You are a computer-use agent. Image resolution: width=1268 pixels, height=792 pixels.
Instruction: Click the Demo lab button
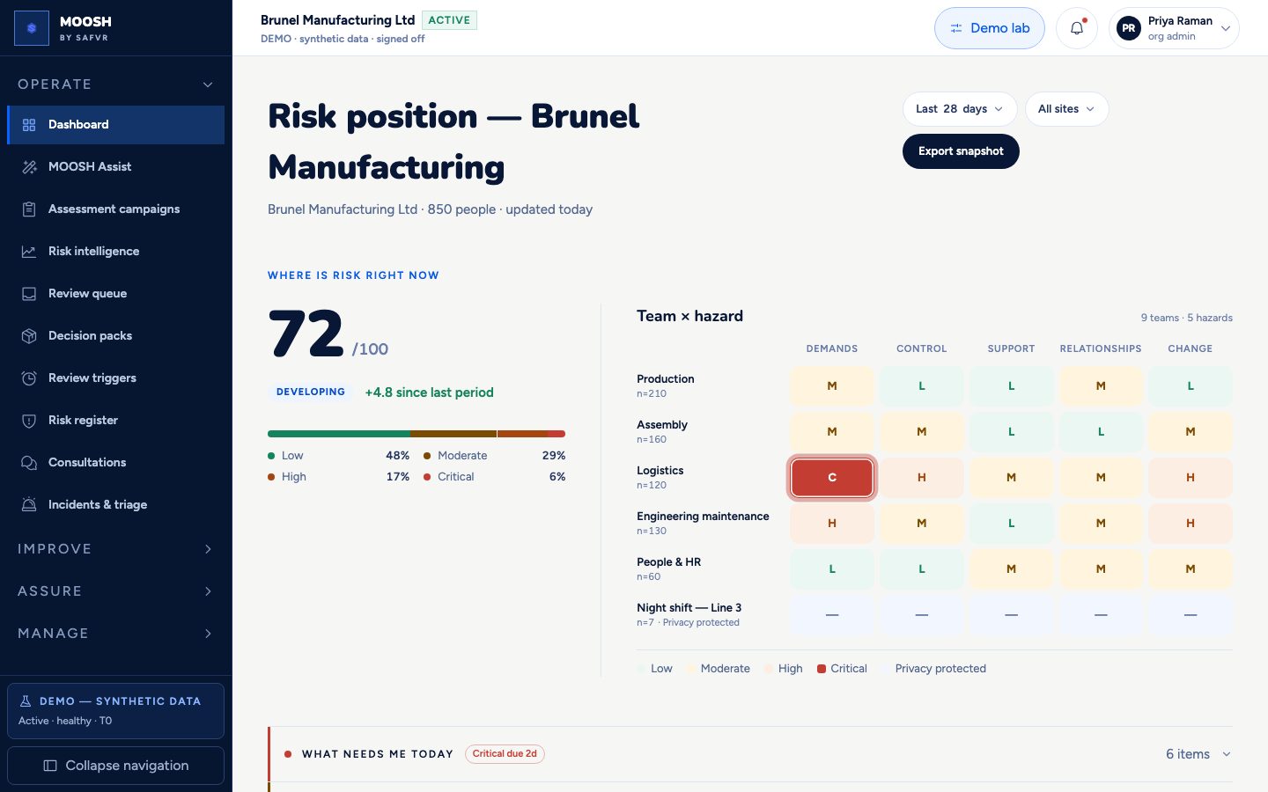point(989,28)
